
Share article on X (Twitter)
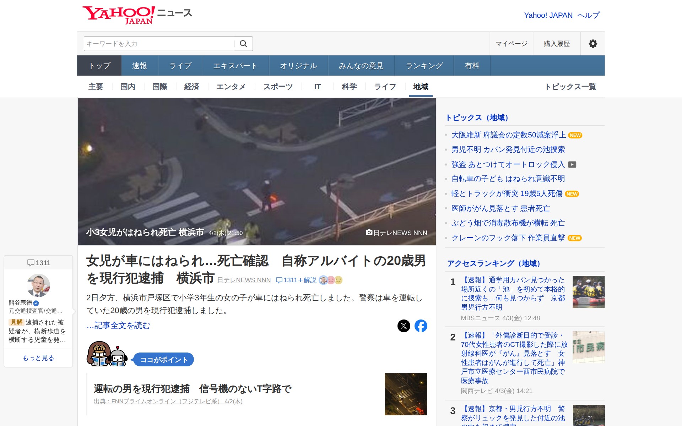404,326
